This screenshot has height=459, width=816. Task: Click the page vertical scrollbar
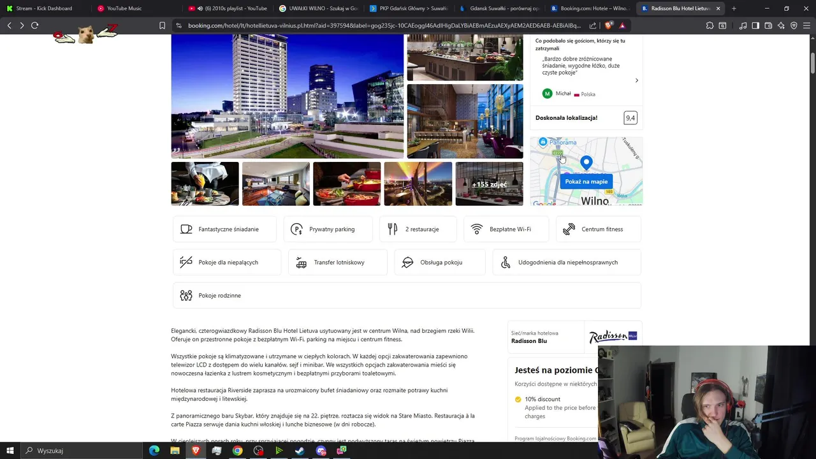(x=813, y=64)
